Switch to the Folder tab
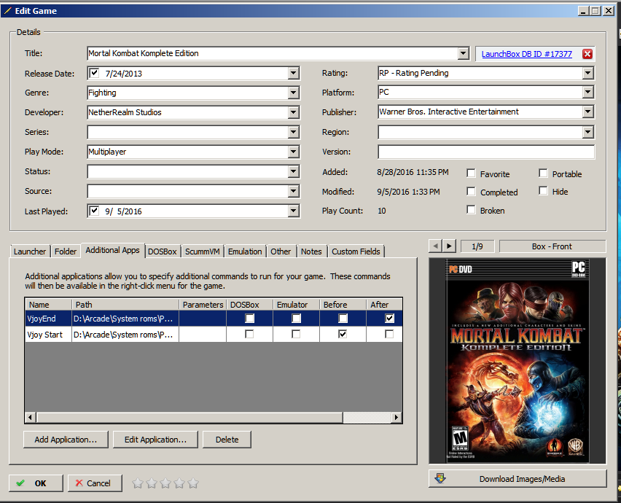This screenshot has width=621, height=503. [x=66, y=251]
